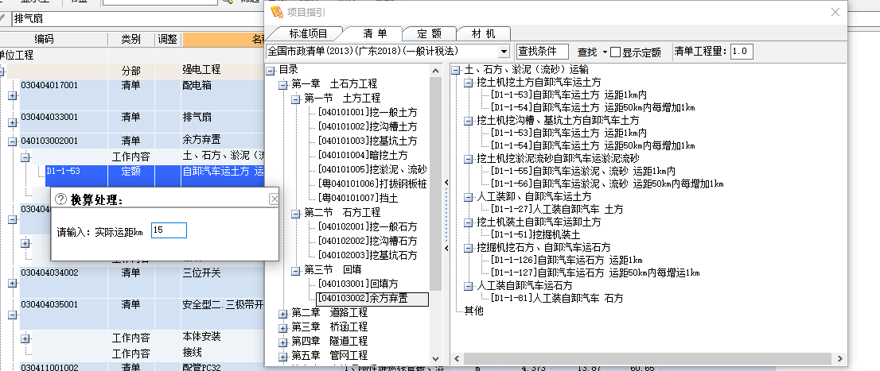Collapse 挖土机挖淤泥流砂自卸汽车运淤泥流砂 group
The height and width of the screenshot is (371, 880).
pos(468,159)
